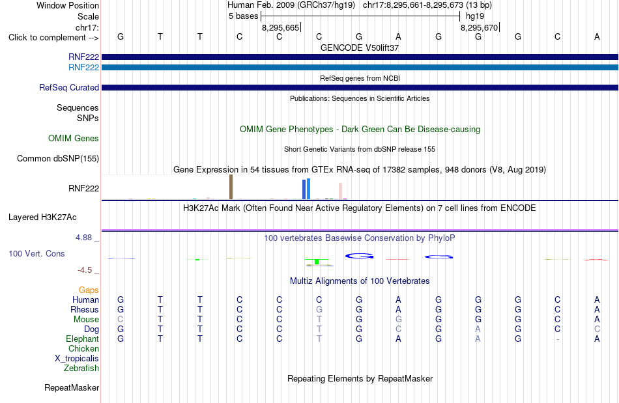
Task: Open the GENCODE V50lift37 track title
Action: pyautogui.click(x=359, y=48)
